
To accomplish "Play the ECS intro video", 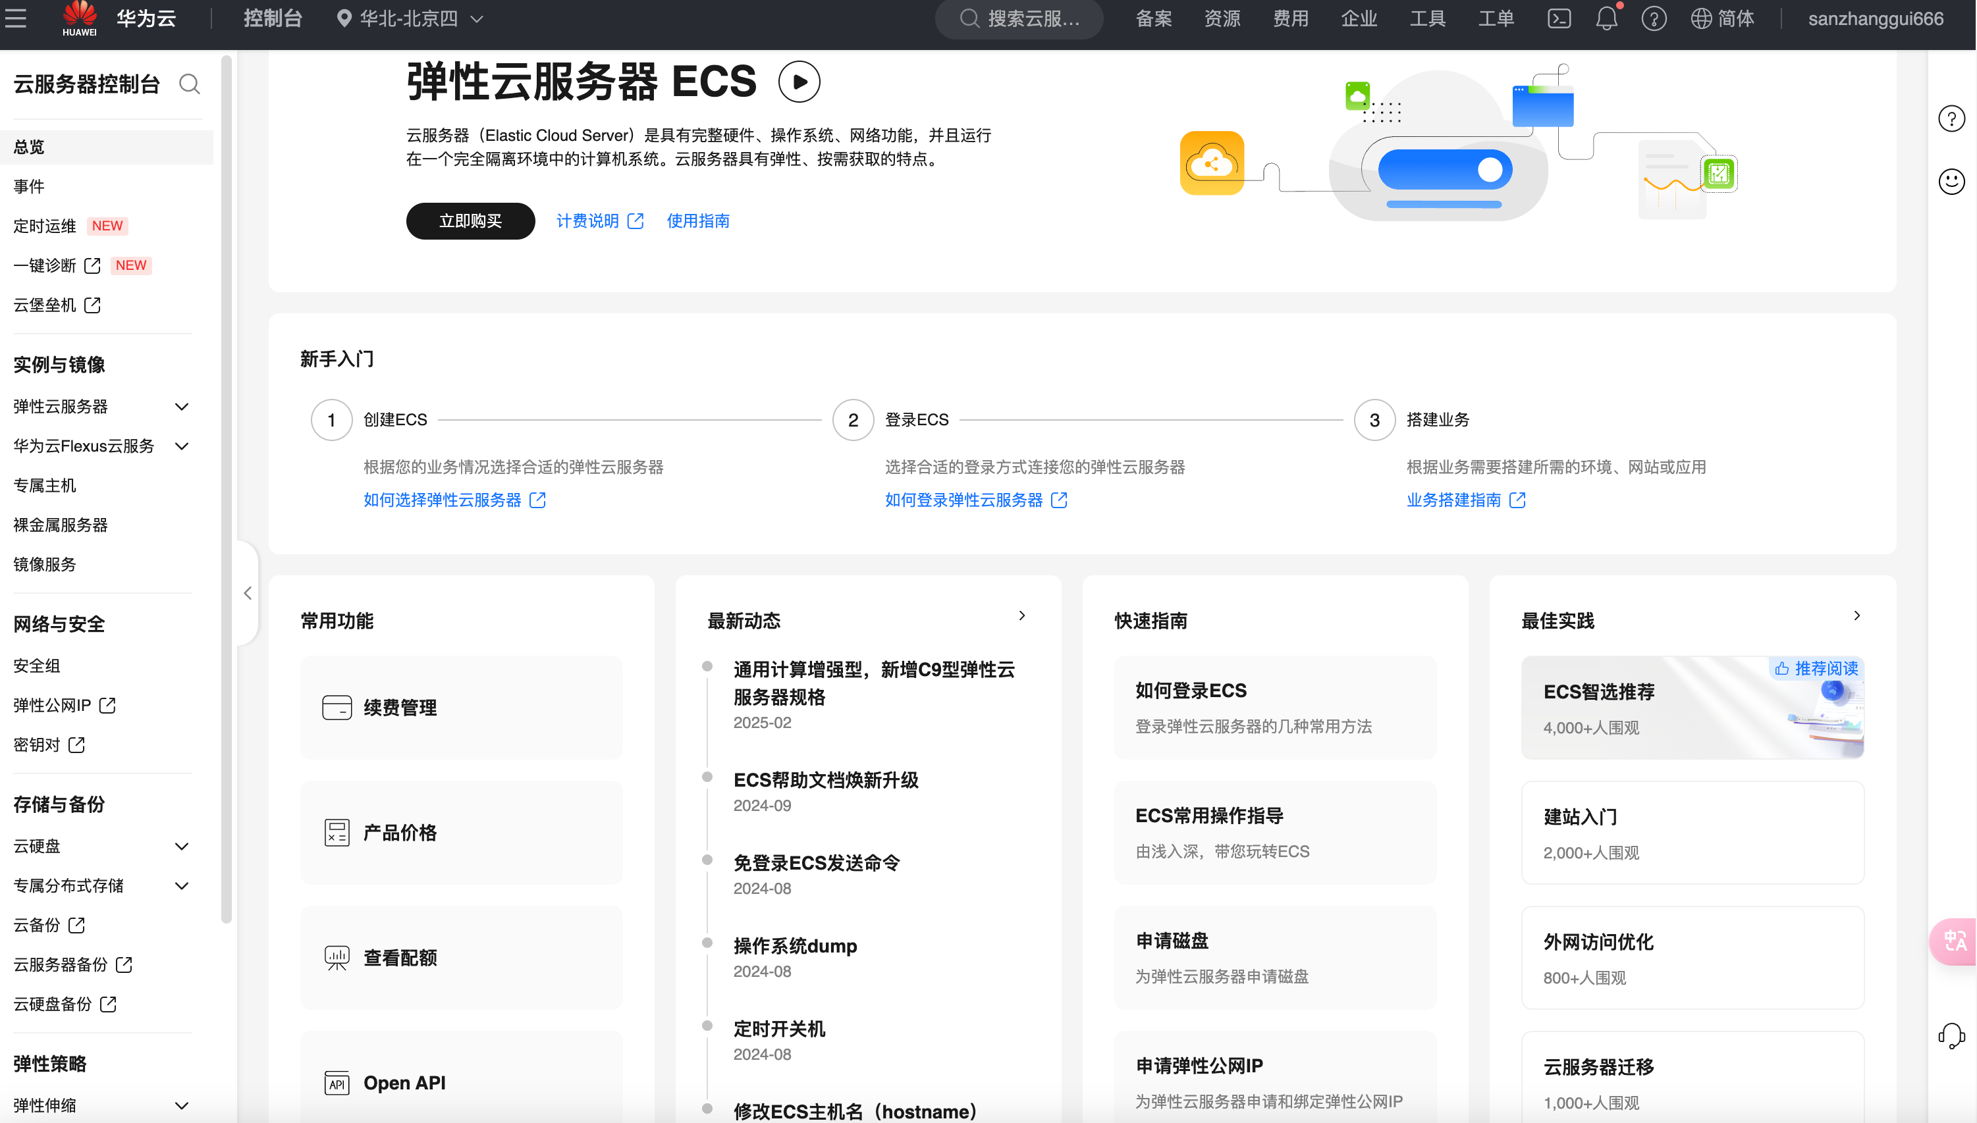I will [799, 82].
